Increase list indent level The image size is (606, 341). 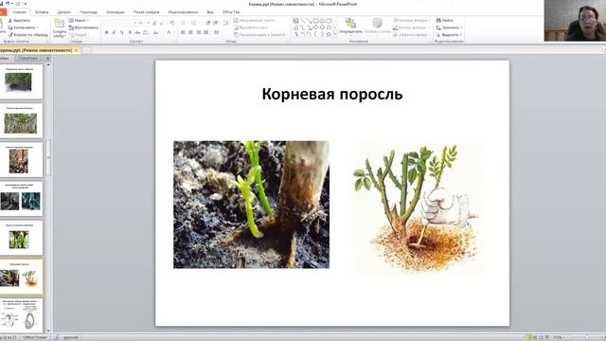[x=215, y=23]
